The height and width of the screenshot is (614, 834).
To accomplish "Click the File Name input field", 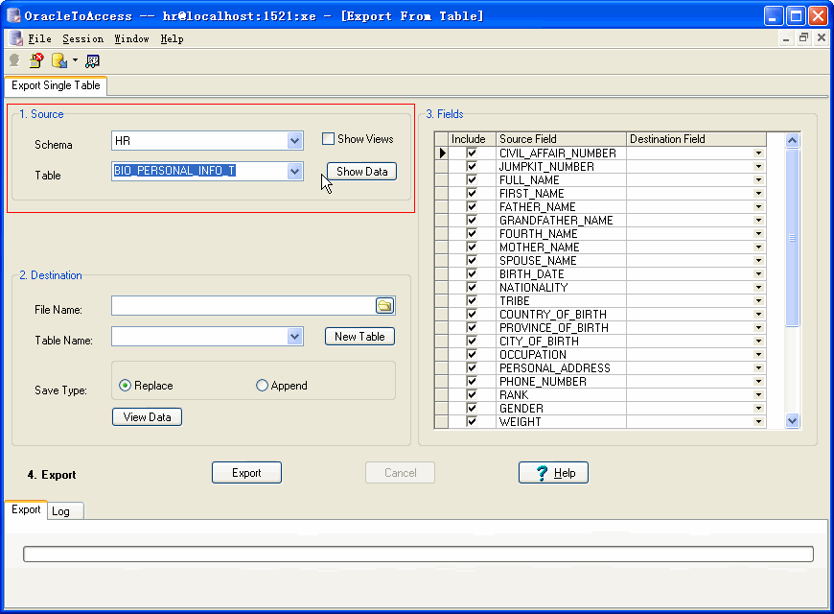I will pos(243,306).
